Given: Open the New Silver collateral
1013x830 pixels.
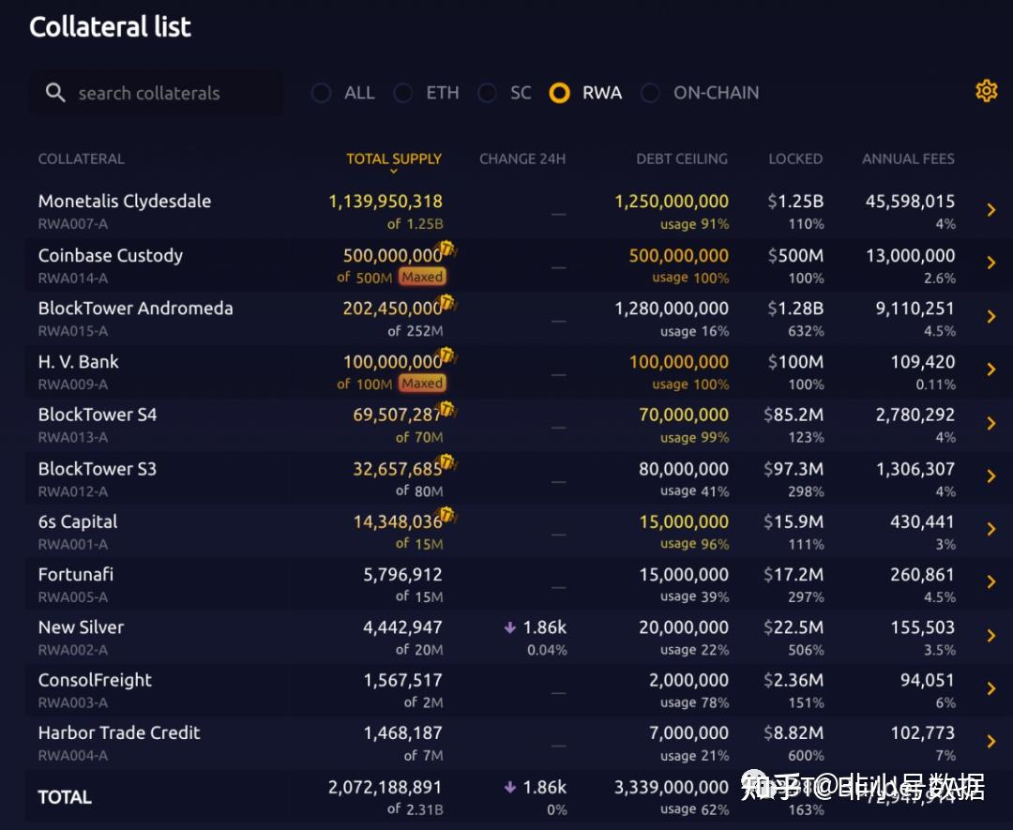Looking at the screenshot, I should tap(81, 627).
